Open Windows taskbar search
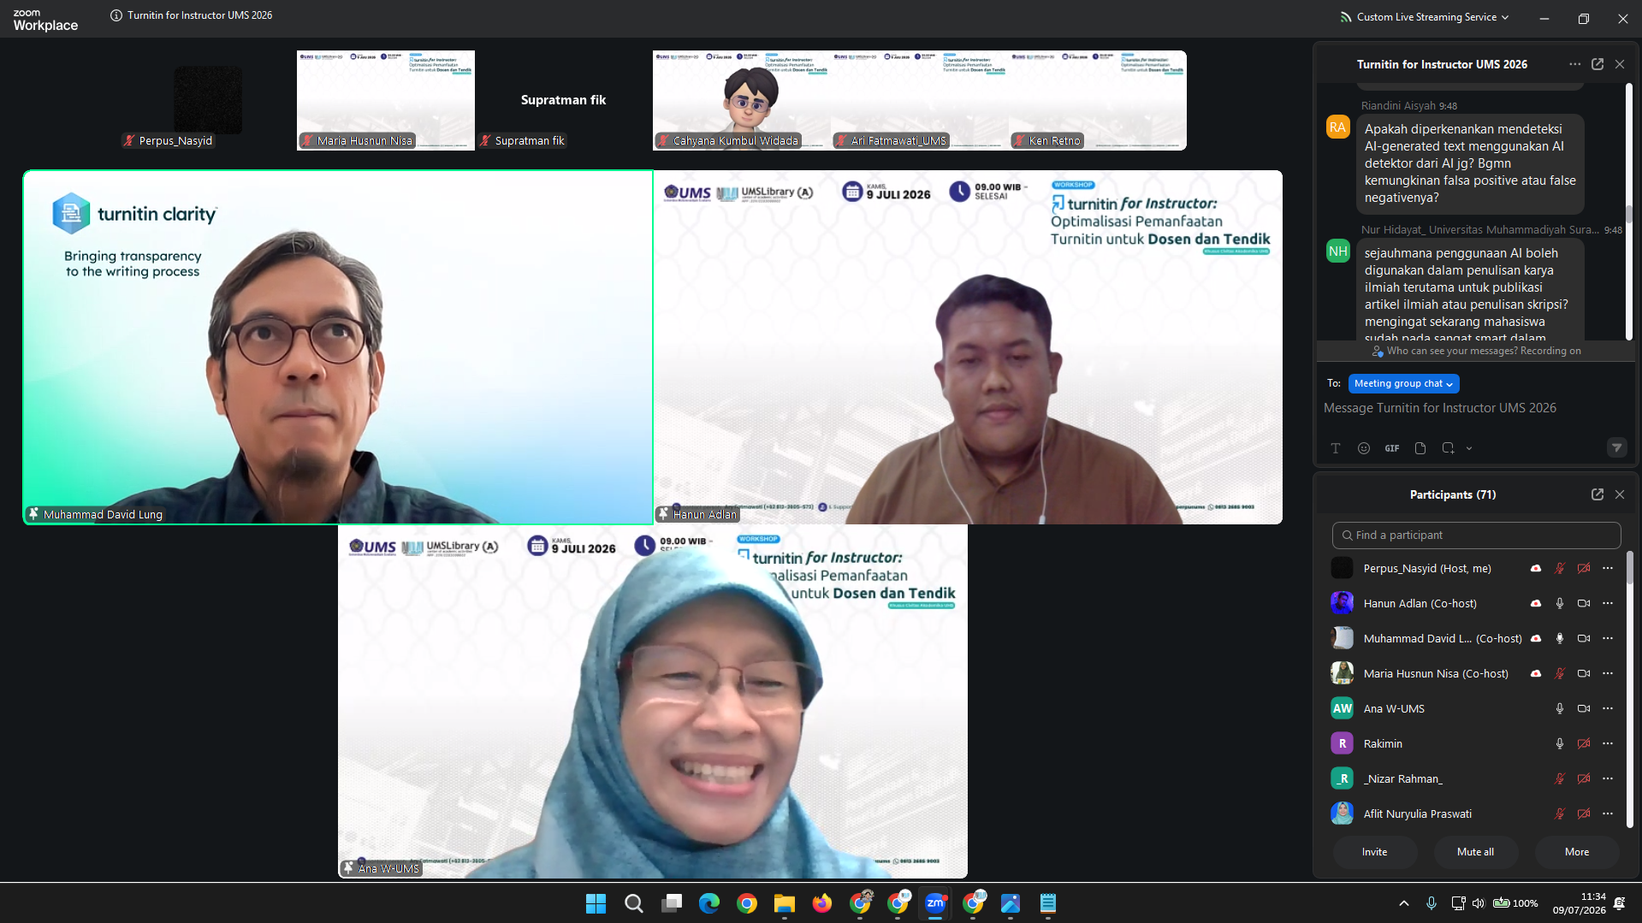The height and width of the screenshot is (923, 1642). [633, 903]
